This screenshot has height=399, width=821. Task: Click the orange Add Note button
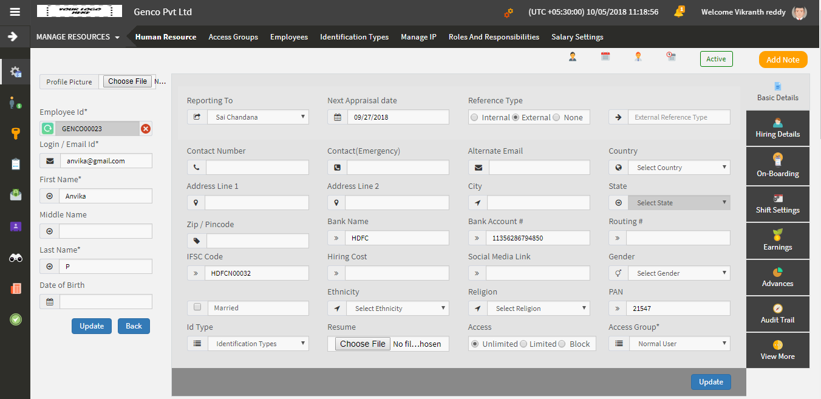tap(783, 60)
